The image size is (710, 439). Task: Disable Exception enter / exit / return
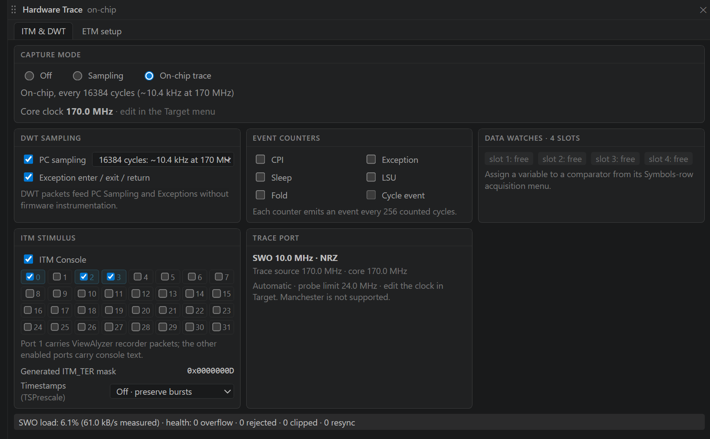tap(29, 177)
